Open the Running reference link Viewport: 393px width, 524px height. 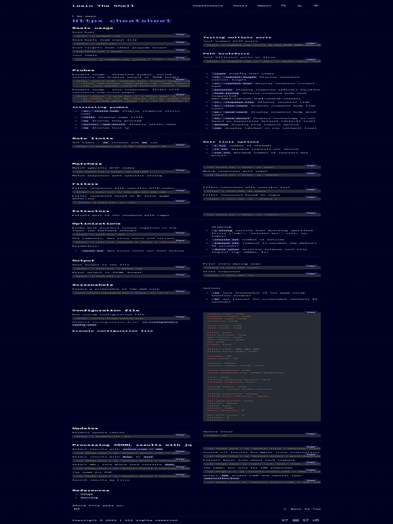[x=89, y=497]
